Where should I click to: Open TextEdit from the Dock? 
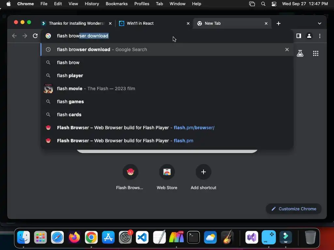[159, 237]
